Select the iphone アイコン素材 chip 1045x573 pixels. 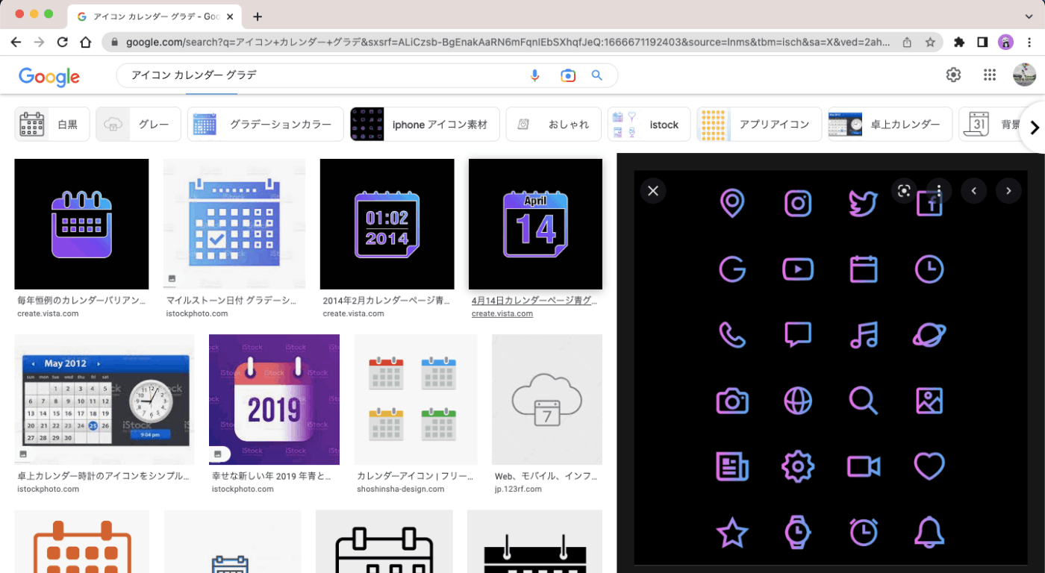(425, 124)
